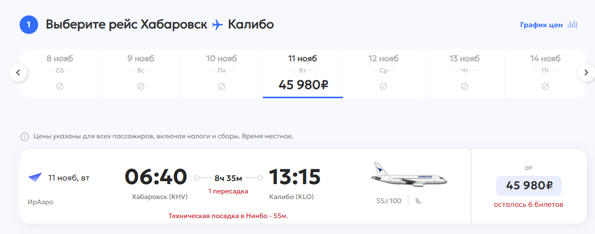
Task: Click the SSJ 100 aircraft image
Action: point(408,175)
